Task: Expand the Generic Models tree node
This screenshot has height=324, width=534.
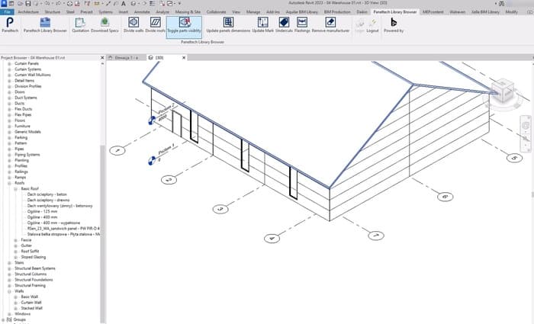Action: tap(9, 132)
